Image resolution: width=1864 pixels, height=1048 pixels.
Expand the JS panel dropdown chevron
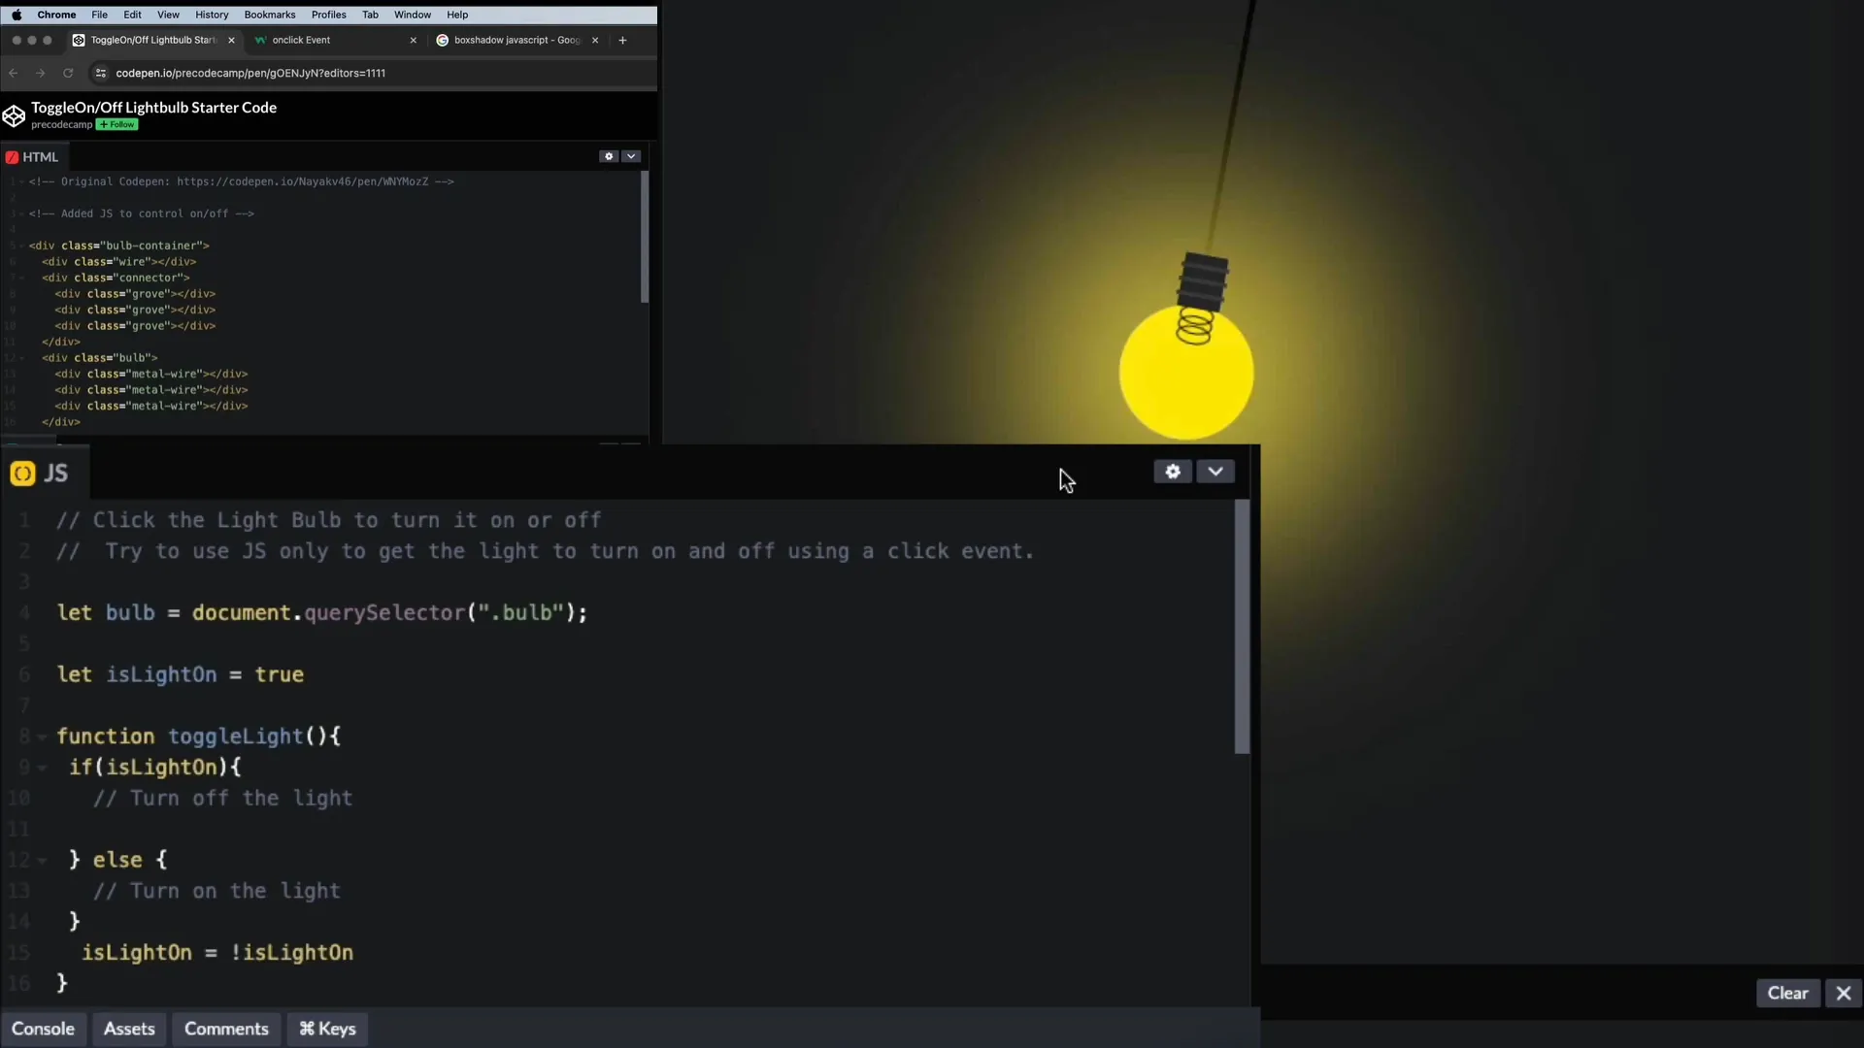click(1215, 470)
